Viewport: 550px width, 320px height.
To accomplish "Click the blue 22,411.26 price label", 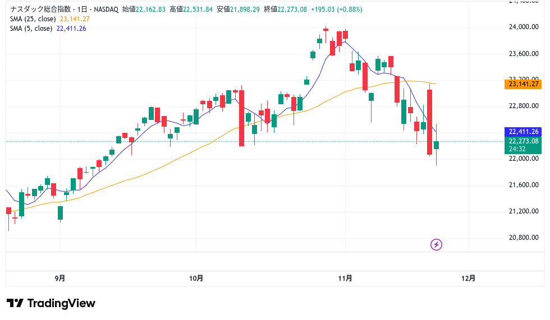I will pyautogui.click(x=523, y=132).
